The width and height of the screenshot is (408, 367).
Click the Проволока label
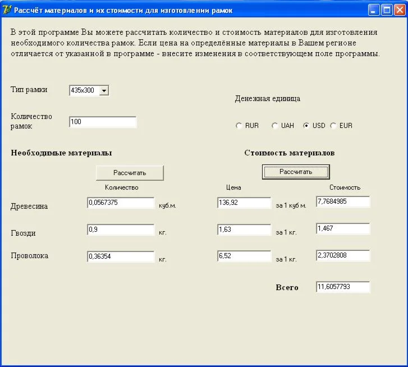tap(29, 256)
